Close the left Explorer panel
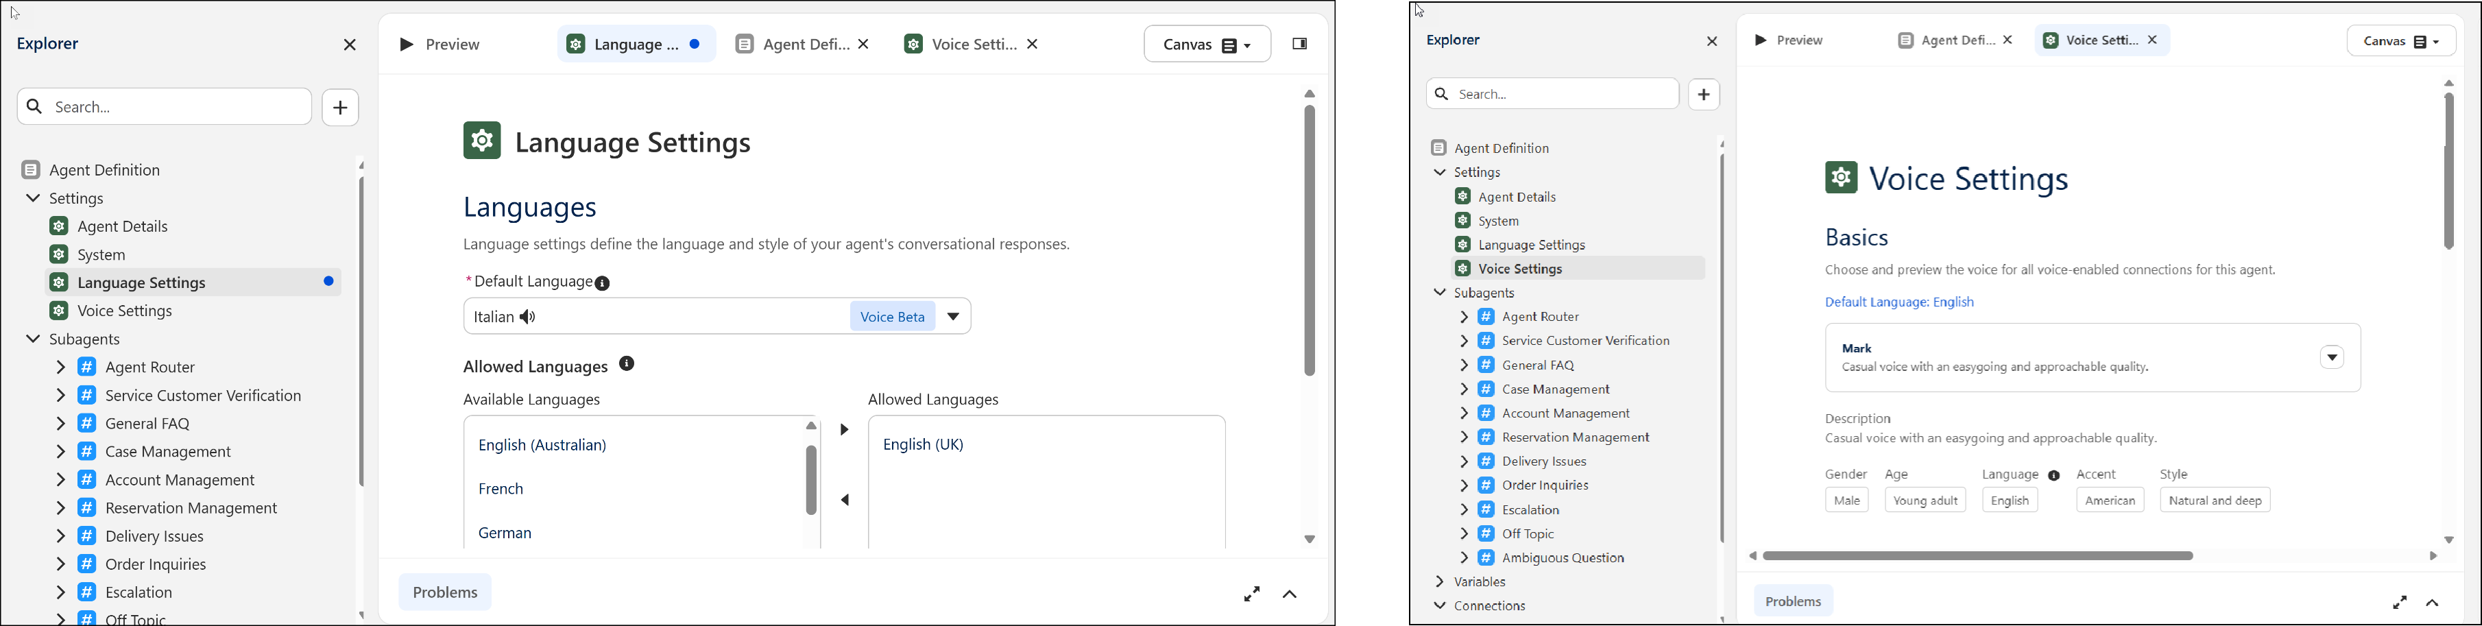The image size is (2482, 626). click(350, 45)
